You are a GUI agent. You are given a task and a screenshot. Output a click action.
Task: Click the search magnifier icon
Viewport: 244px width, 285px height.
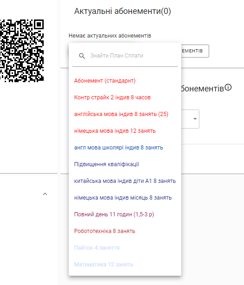click(82, 56)
